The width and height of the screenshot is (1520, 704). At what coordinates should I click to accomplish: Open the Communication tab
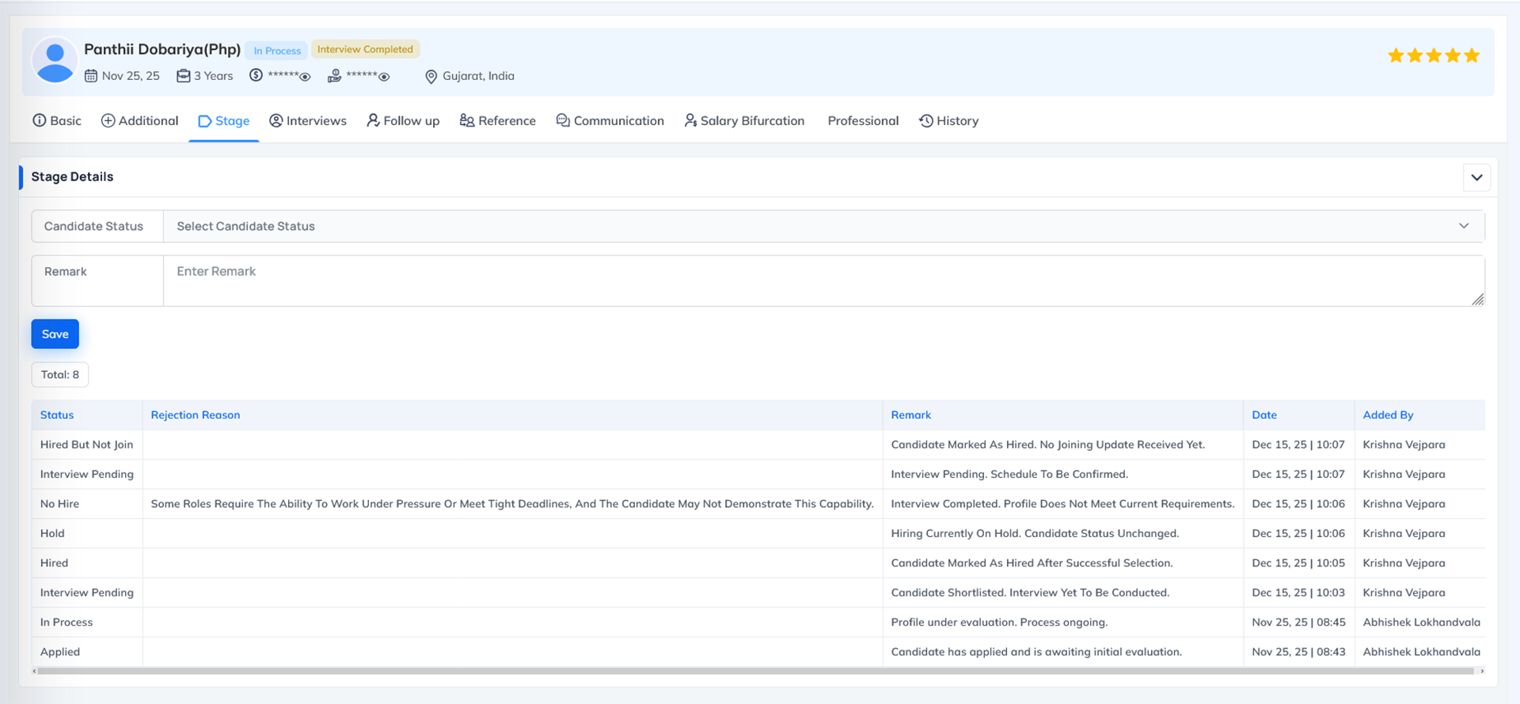pyautogui.click(x=610, y=121)
